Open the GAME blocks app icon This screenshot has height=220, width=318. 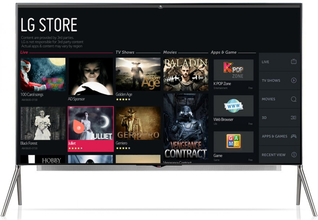233,141
